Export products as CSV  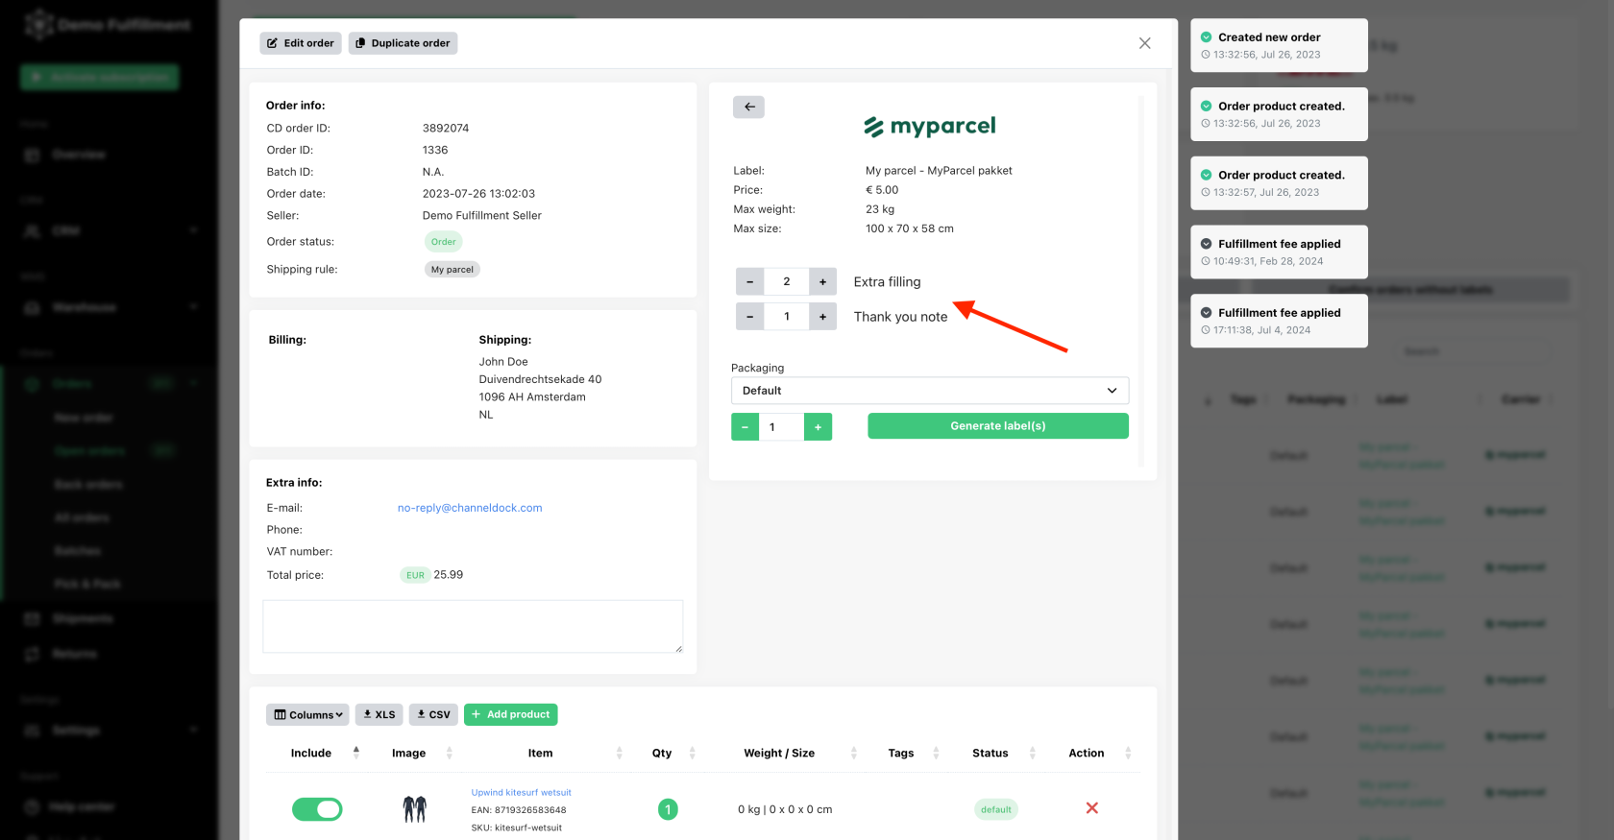tap(433, 714)
